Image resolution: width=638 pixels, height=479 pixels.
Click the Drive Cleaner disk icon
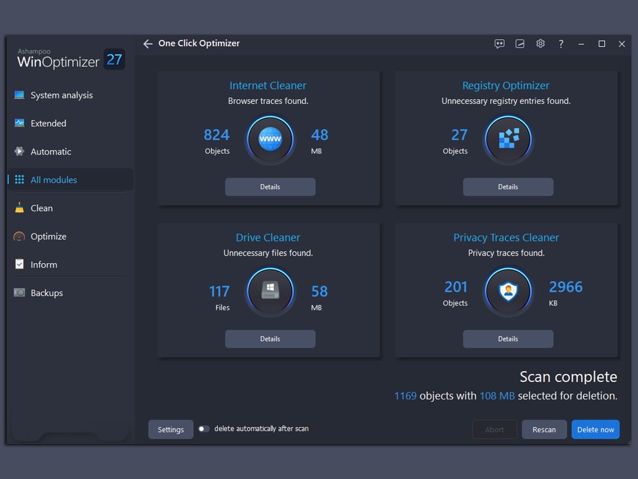(x=270, y=291)
